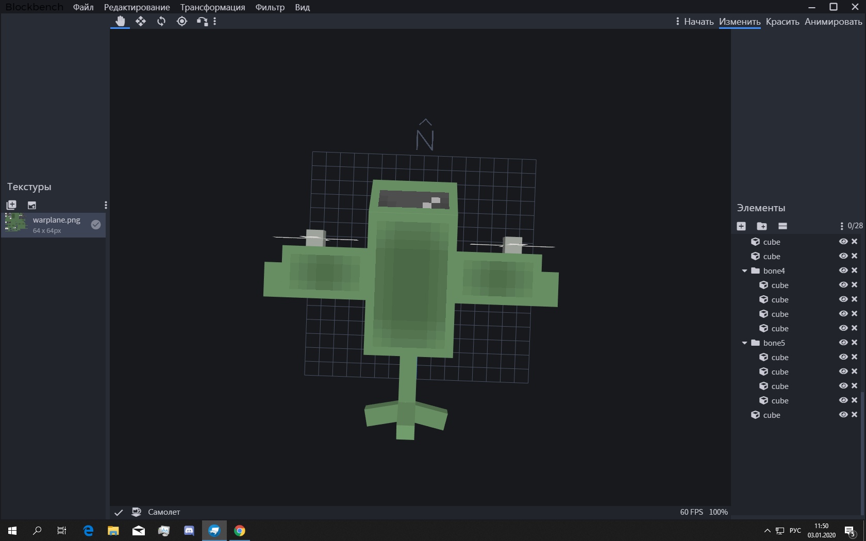Show hidden system tray icons
The width and height of the screenshot is (866, 541).
click(767, 530)
